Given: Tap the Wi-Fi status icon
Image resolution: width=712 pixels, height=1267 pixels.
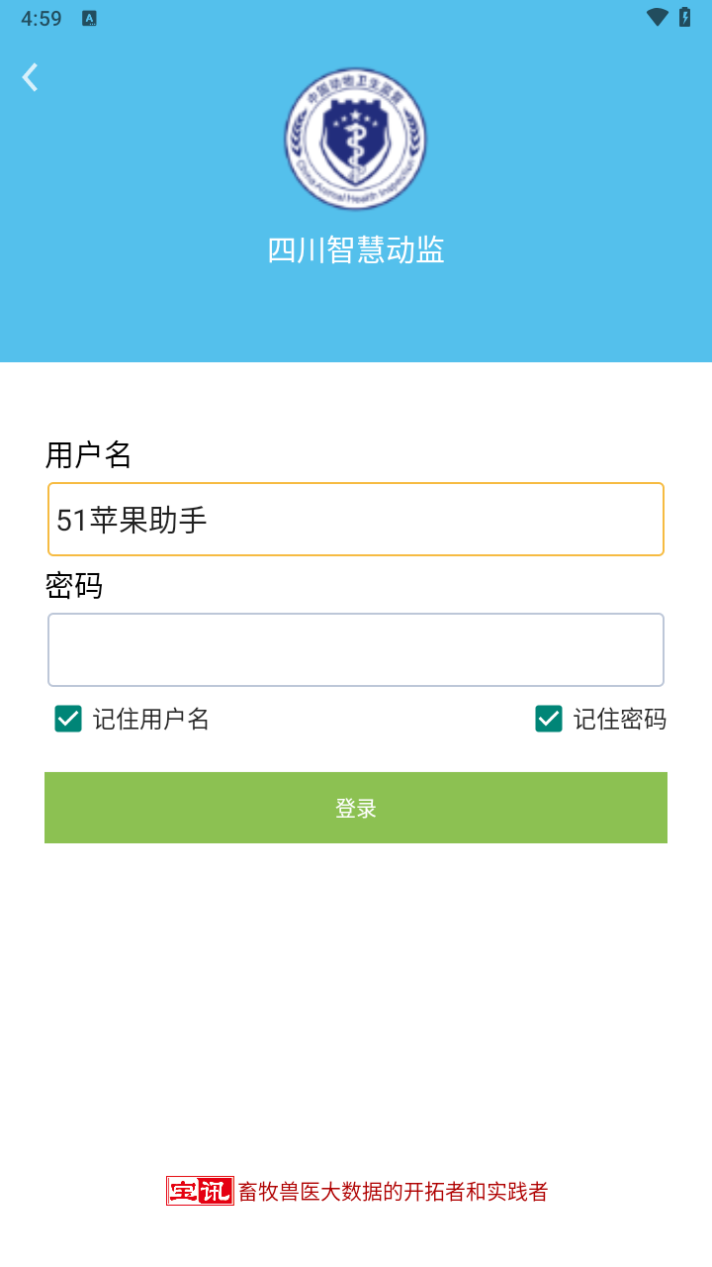Looking at the screenshot, I should tap(657, 18).
